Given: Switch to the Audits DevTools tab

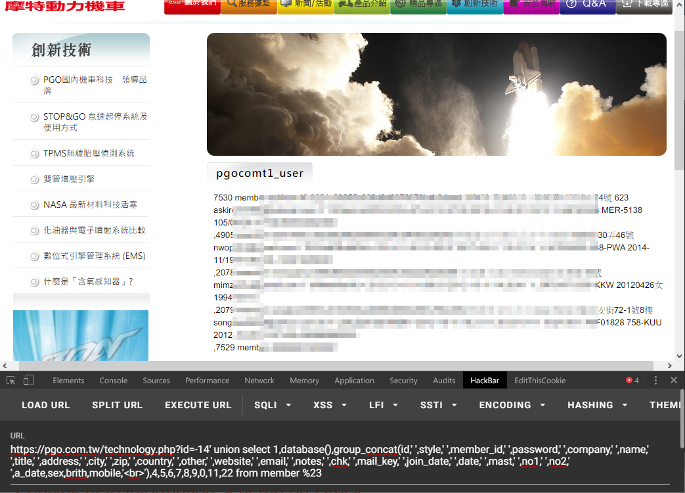Looking at the screenshot, I should [444, 381].
